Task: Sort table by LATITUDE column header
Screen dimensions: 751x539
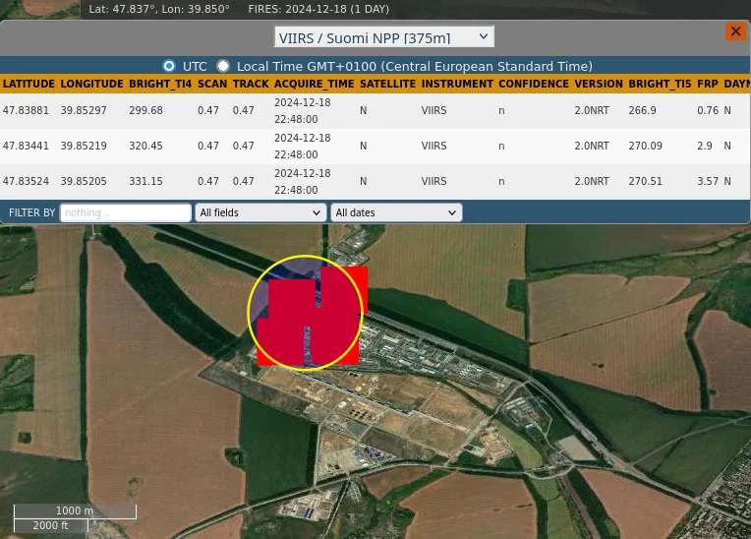Action: pos(29,85)
